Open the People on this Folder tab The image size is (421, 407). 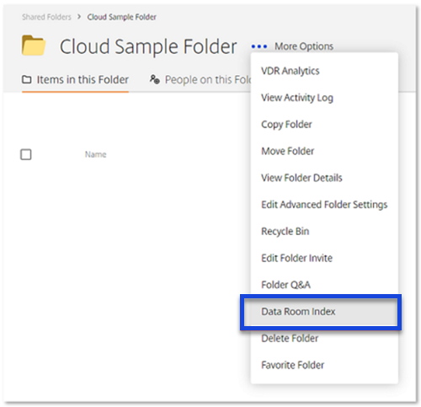pos(200,80)
